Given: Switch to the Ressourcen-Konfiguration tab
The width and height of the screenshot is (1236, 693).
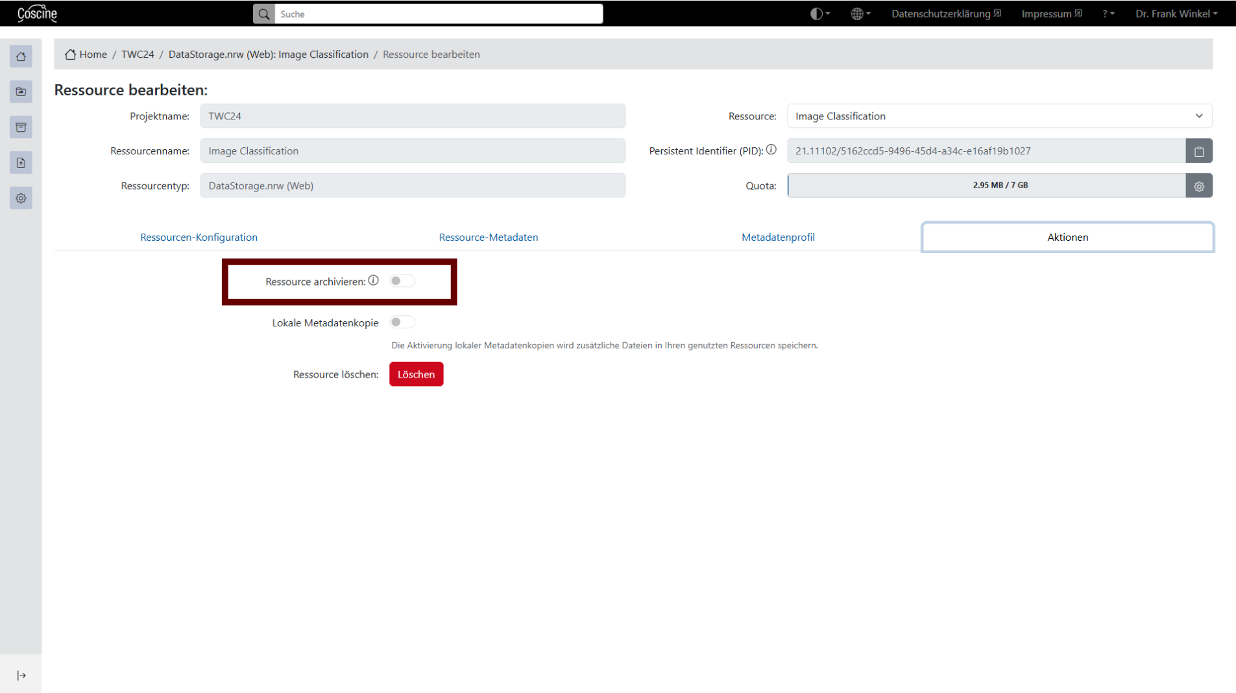Looking at the screenshot, I should [199, 237].
